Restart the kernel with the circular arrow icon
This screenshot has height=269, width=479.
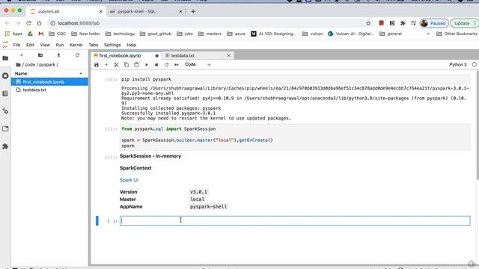click(x=166, y=65)
